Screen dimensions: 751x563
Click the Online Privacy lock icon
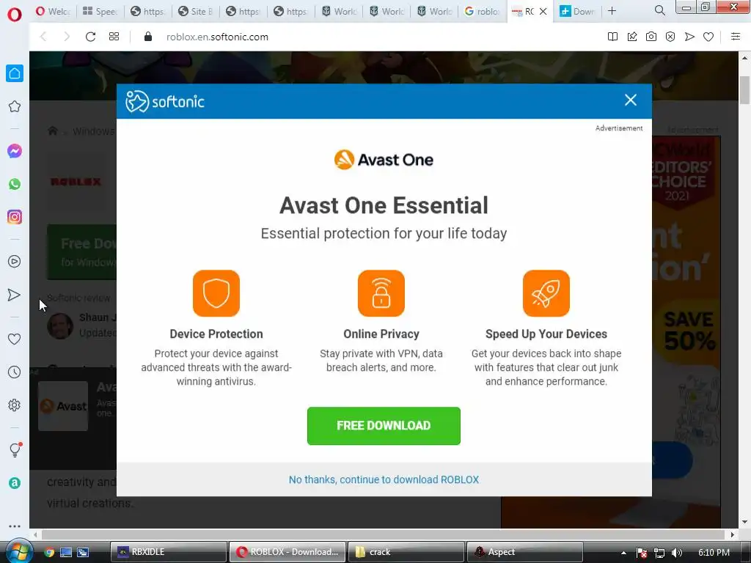tap(381, 293)
